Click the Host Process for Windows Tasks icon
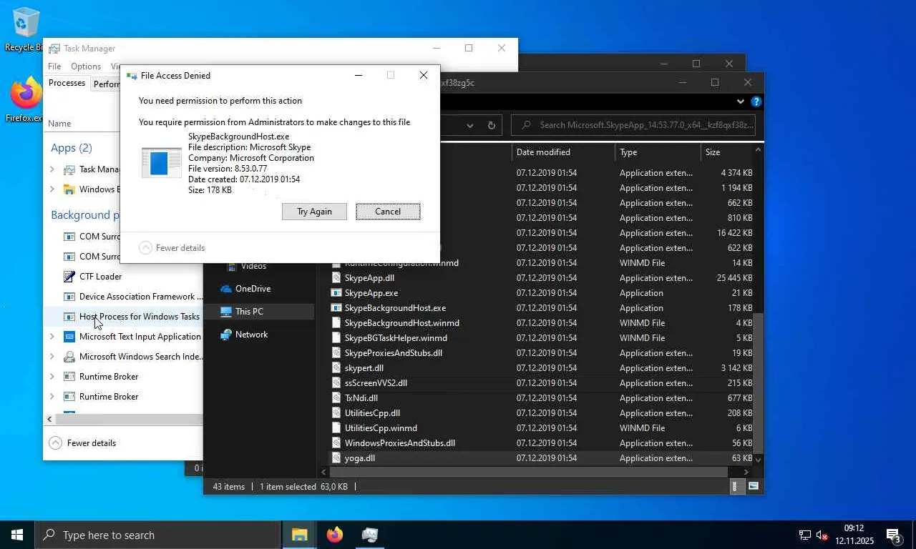This screenshot has height=549, width=916. point(69,317)
